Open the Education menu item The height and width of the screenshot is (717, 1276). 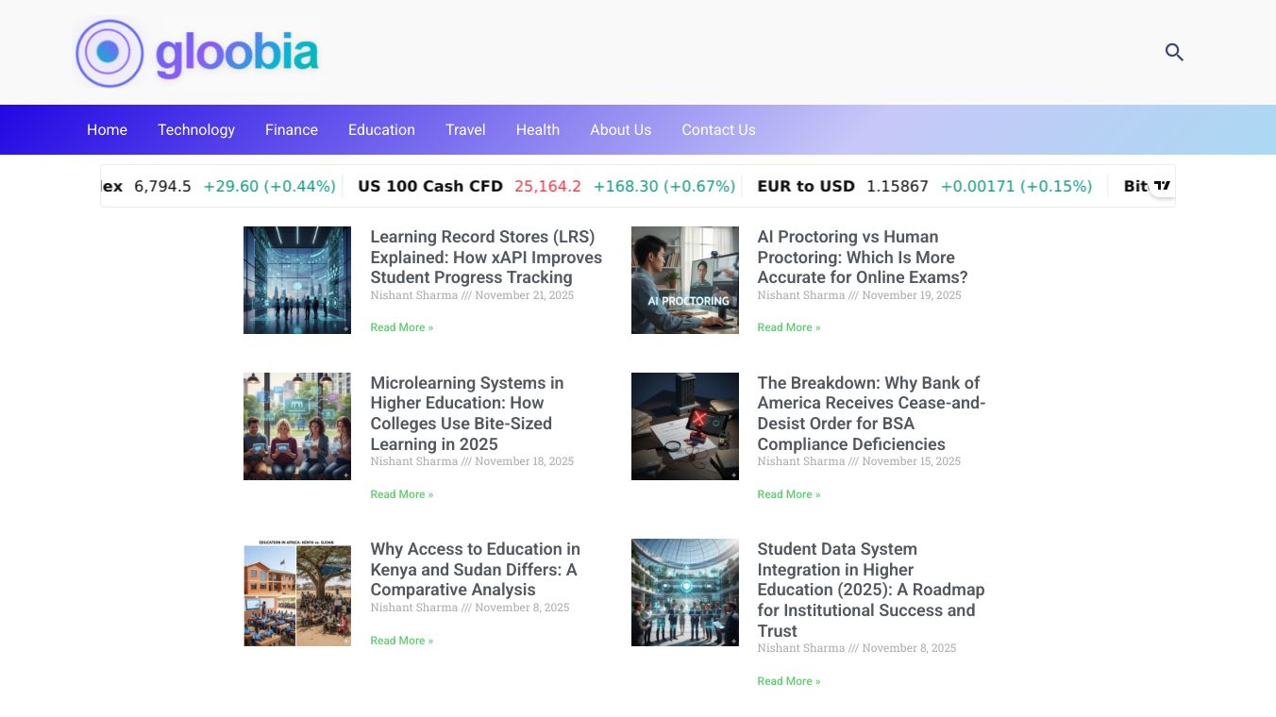point(381,130)
